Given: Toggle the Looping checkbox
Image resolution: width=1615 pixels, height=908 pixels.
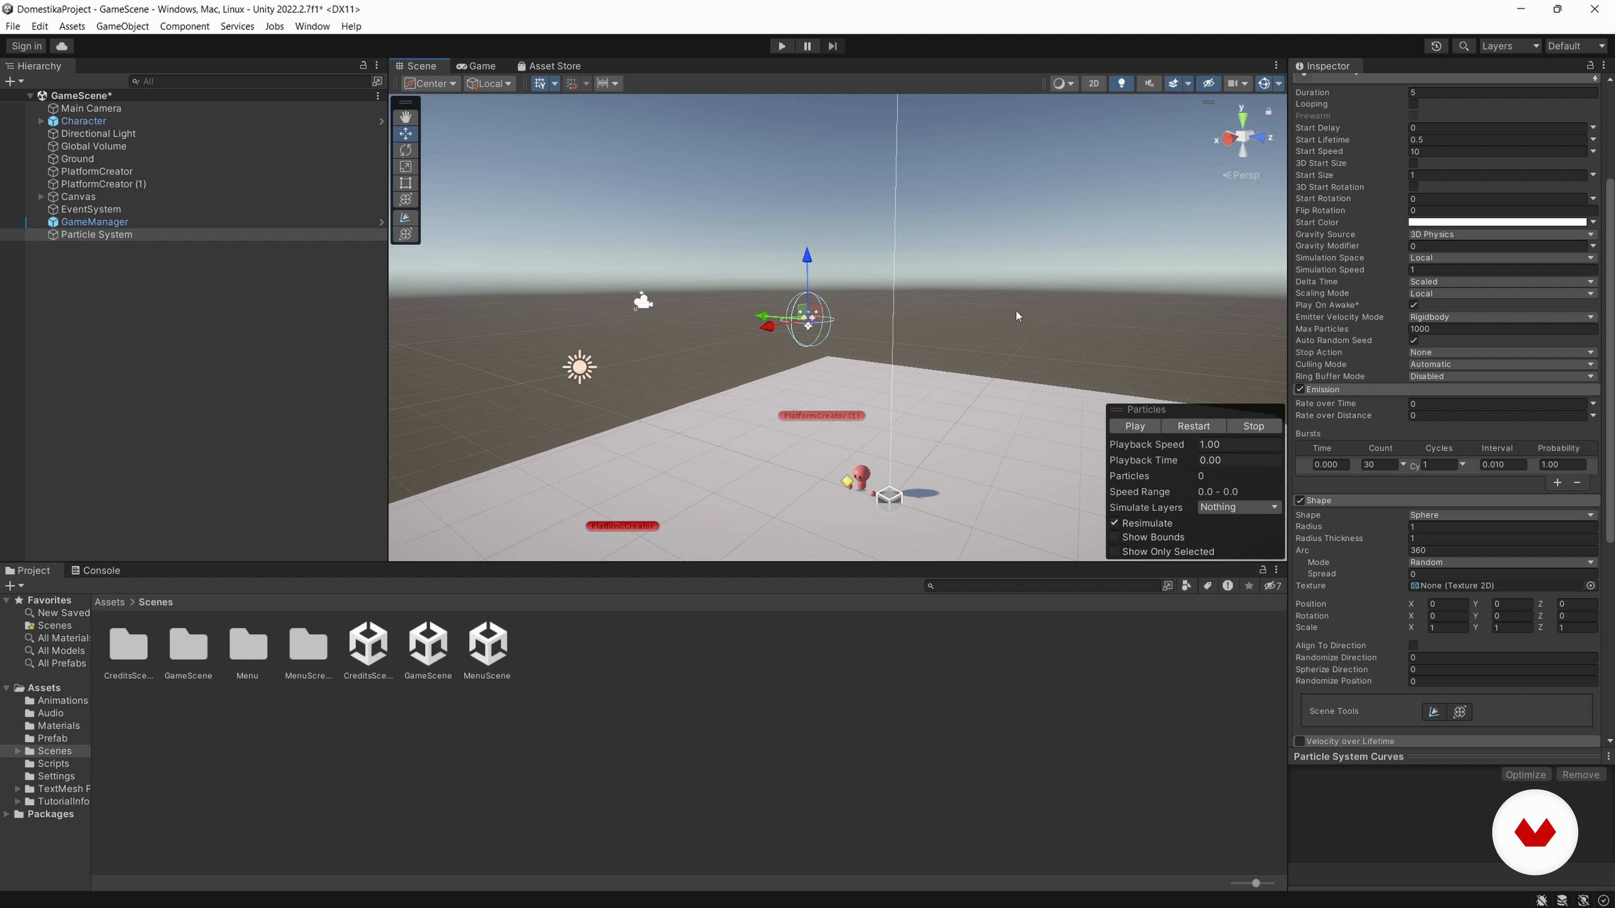Looking at the screenshot, I should click(1413, 104).
